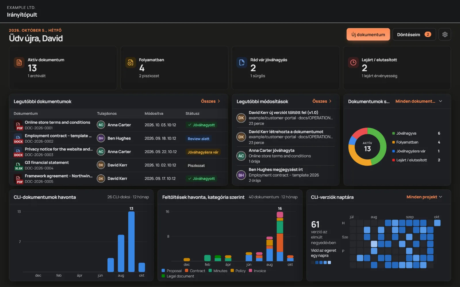Click the Review alatt status badge

pos(198,139)
